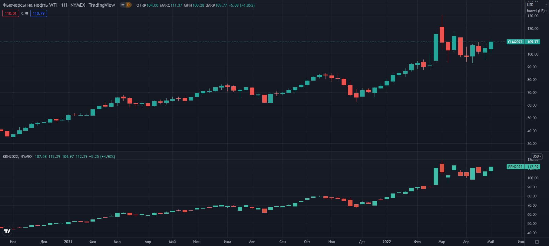Click the latest green candle on main chart
This screenshot has width=549, height=246.
[491, 45]
